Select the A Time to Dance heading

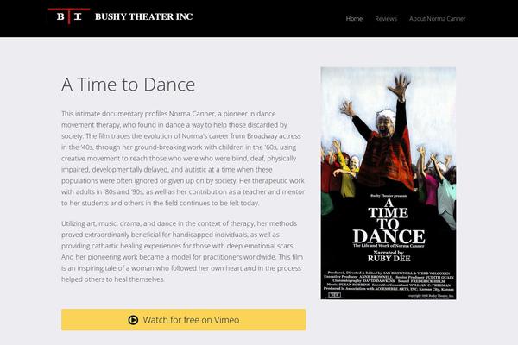click(x=128, y=85)
